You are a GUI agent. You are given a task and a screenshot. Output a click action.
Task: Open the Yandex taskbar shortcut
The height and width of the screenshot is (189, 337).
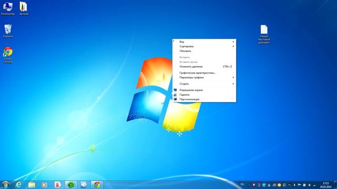pos(57,185)
